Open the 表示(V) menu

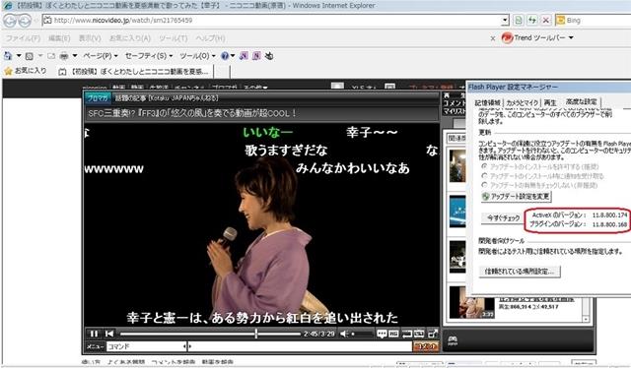(90, 38)
